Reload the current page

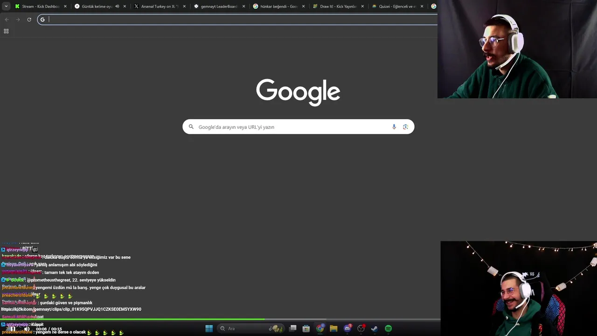[x=29, y=19]
